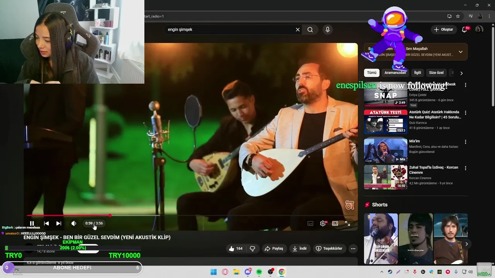Open the 'Zuhal Topal'la İzdivaç - Korcan Cinemre' title

(434, 170)
